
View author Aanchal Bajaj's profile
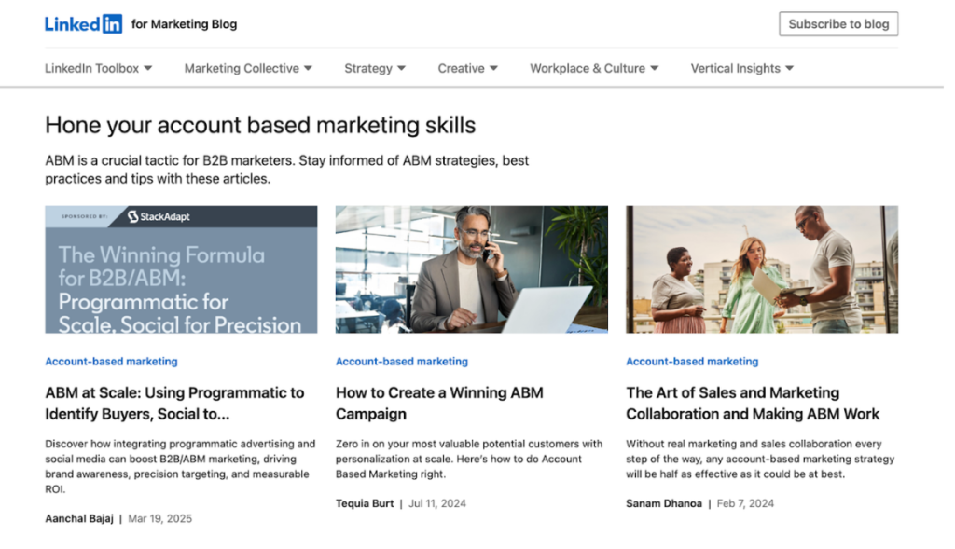coord(78,518)
